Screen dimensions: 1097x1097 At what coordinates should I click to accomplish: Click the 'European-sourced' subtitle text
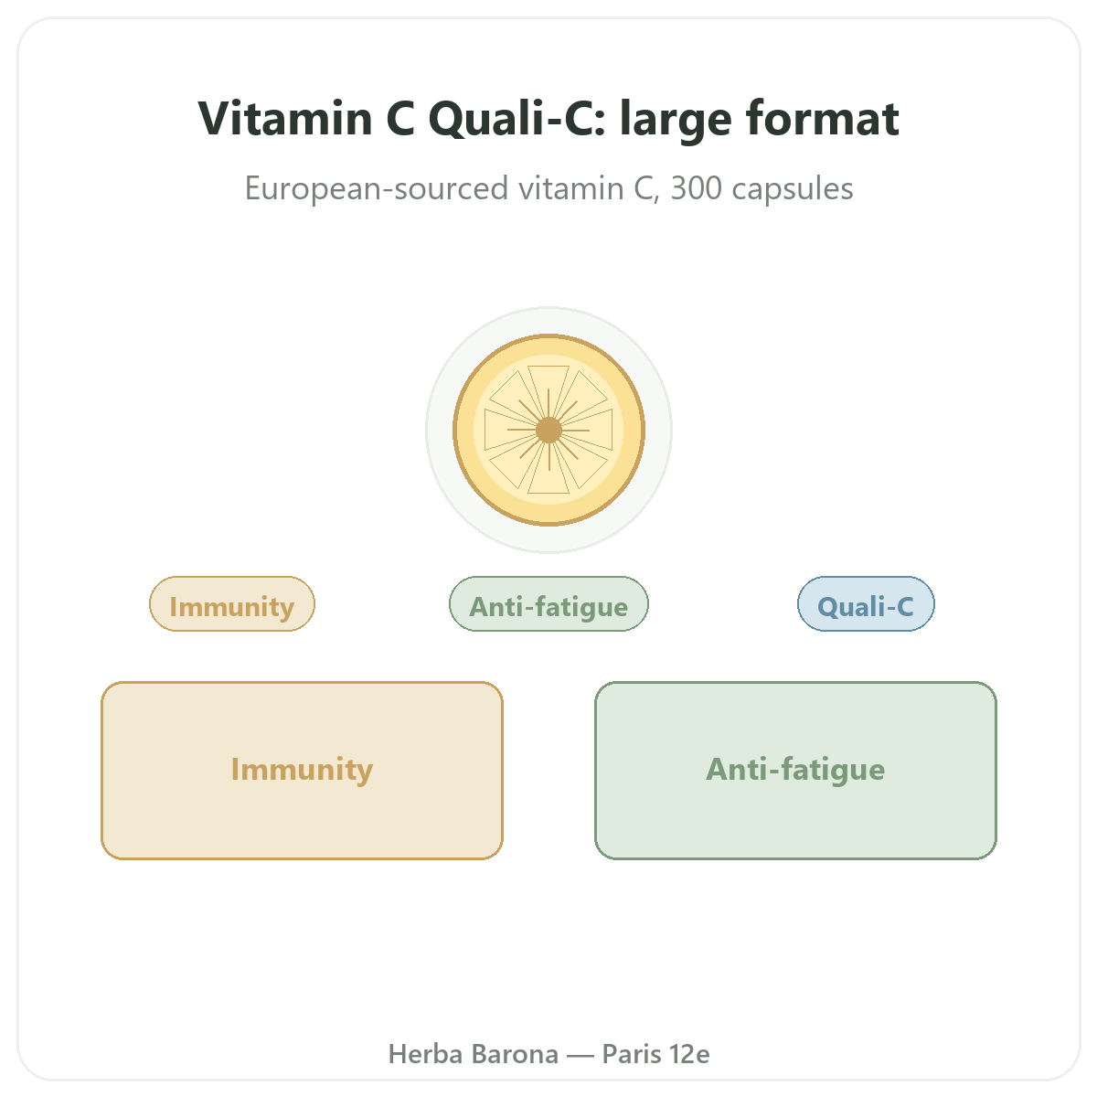(377, 188)
